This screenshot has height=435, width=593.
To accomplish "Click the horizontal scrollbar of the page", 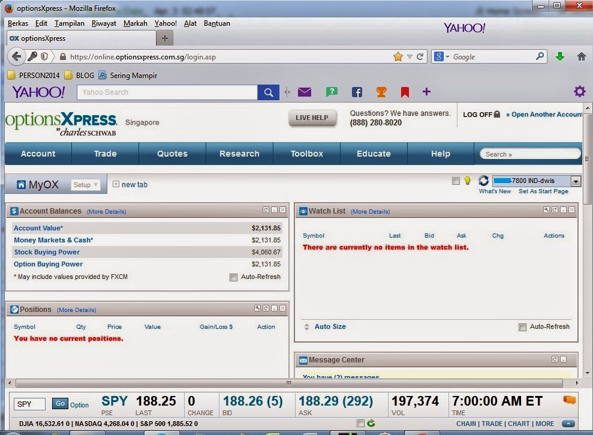I will point(289,383).
